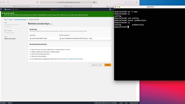Show Safari tab overview icon
The height and width of the screenshot is (104, 185).
pos(137,2)
